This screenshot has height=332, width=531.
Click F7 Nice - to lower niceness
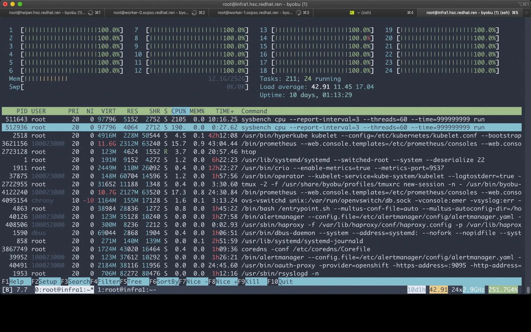coord(193,282)
